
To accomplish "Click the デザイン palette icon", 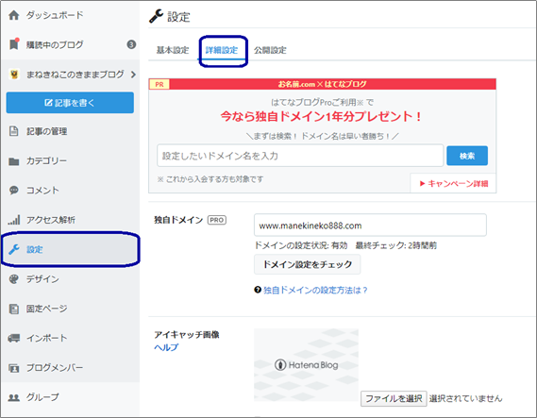I will (x=14, y=279).
